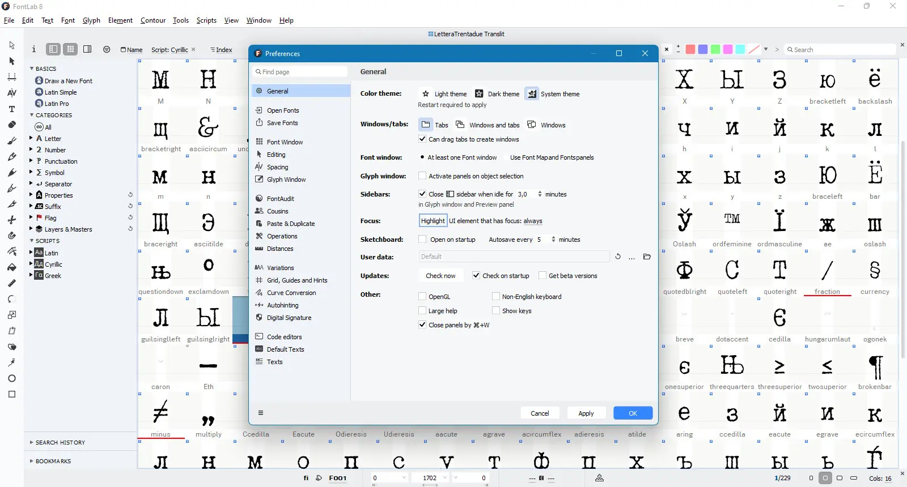Viewport: 907px width, 487px height.
Task: Select General in preferences list
Action: point(301,91)
